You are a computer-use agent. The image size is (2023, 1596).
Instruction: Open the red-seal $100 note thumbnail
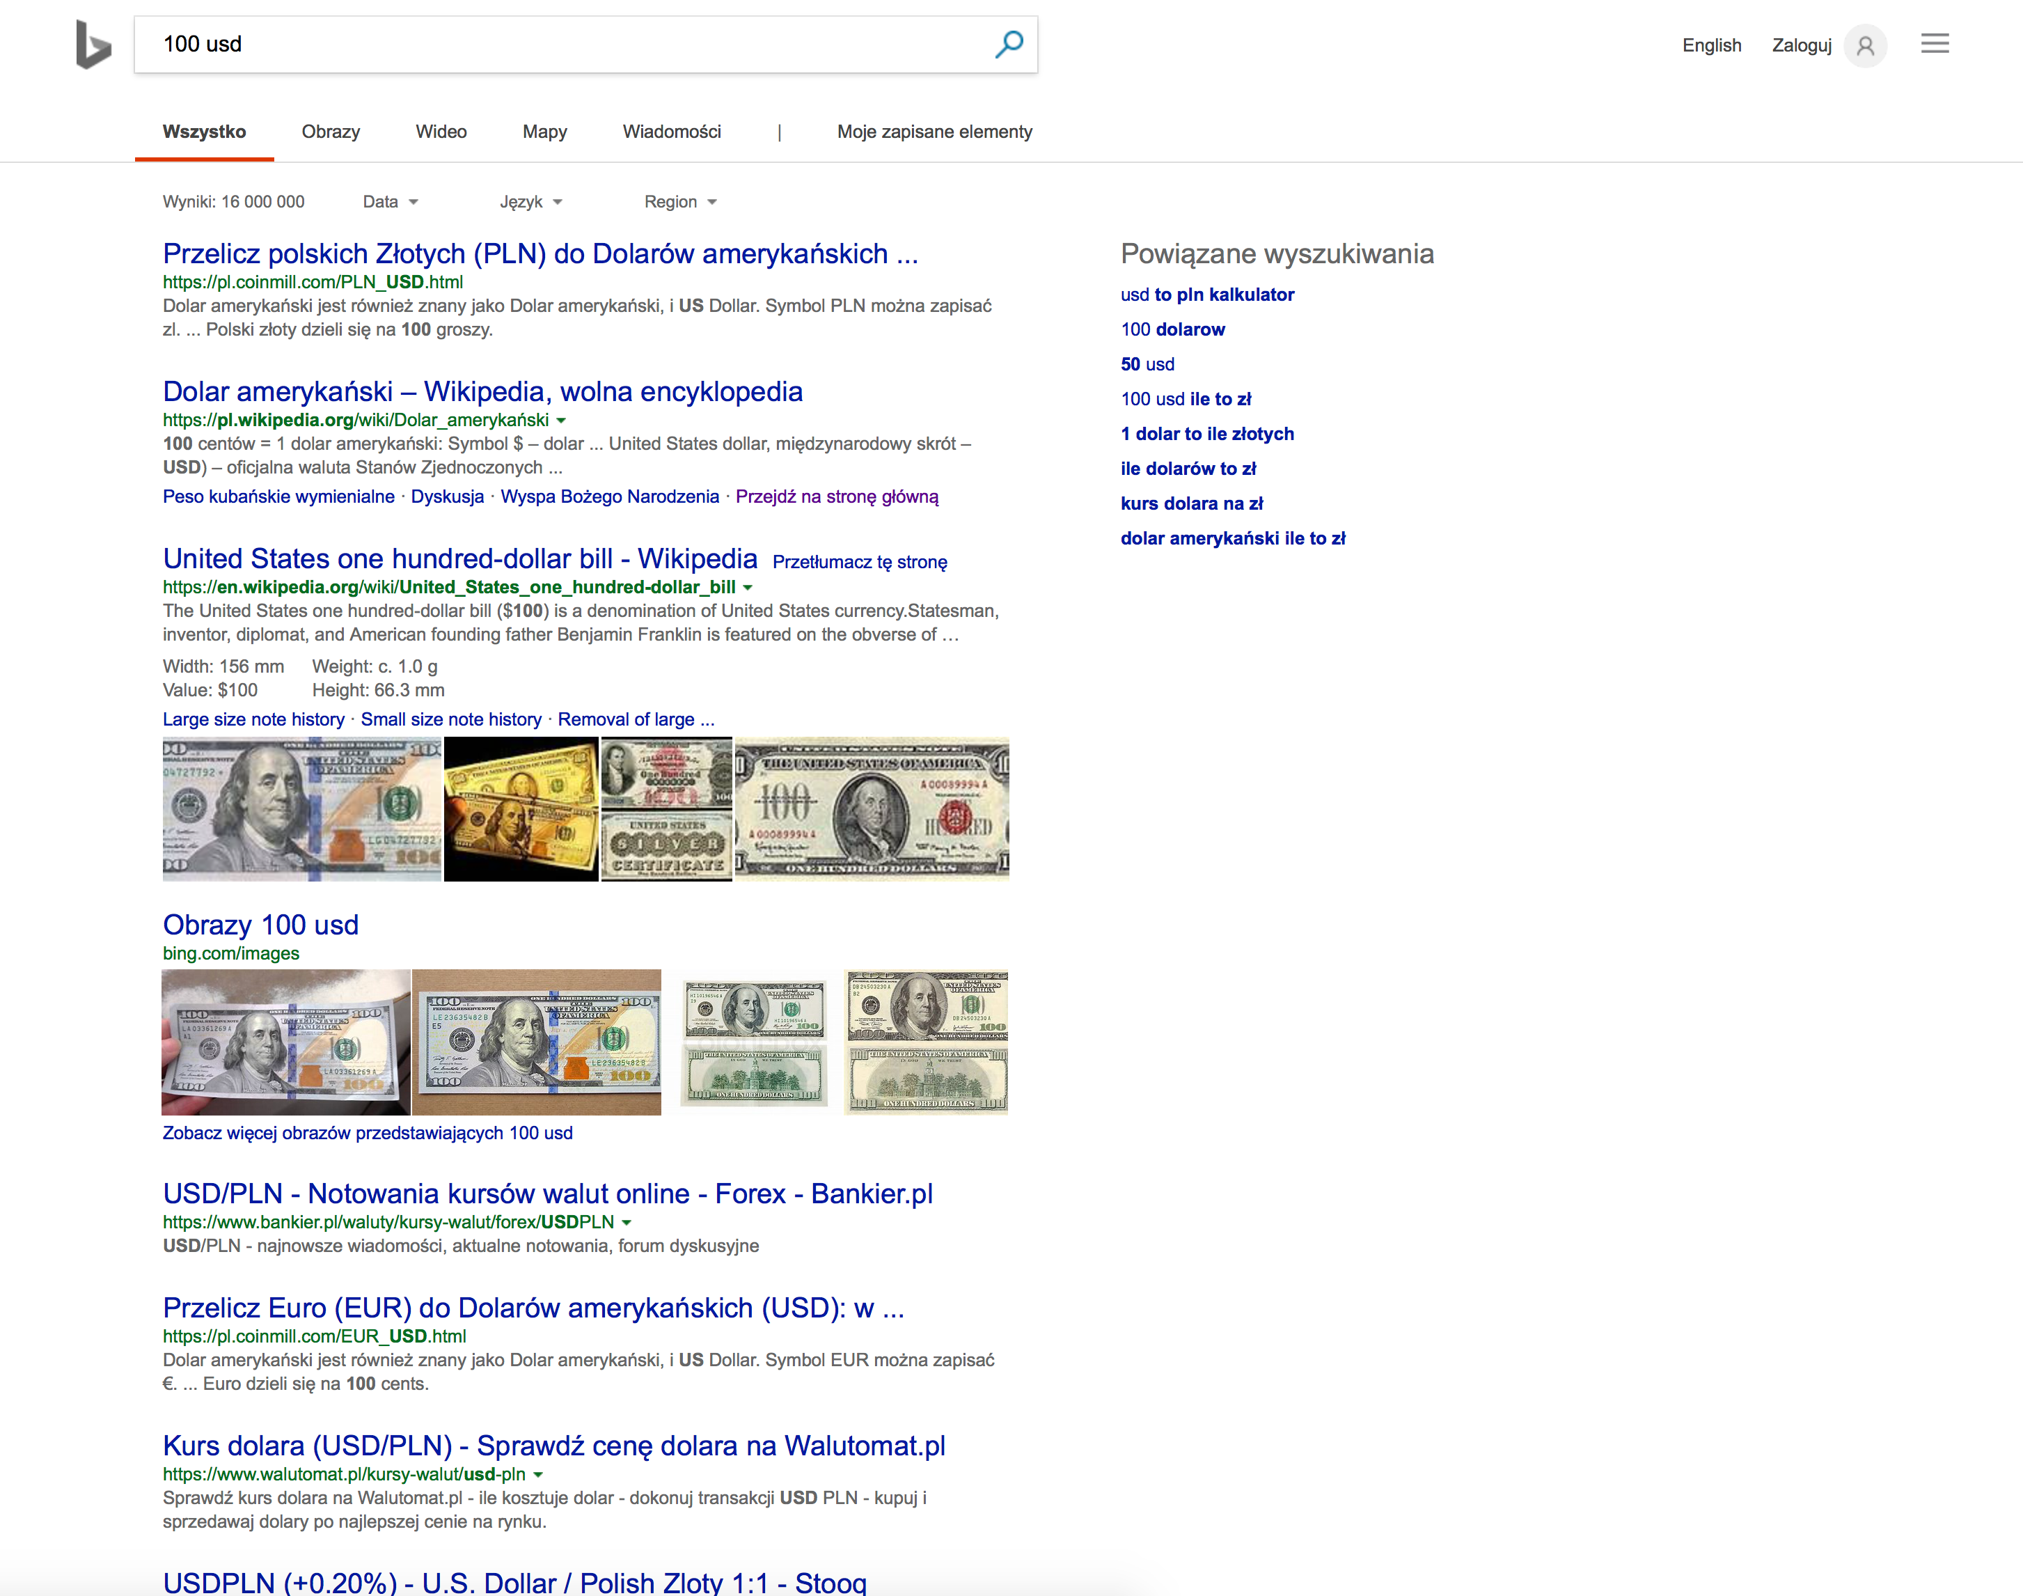872,809
